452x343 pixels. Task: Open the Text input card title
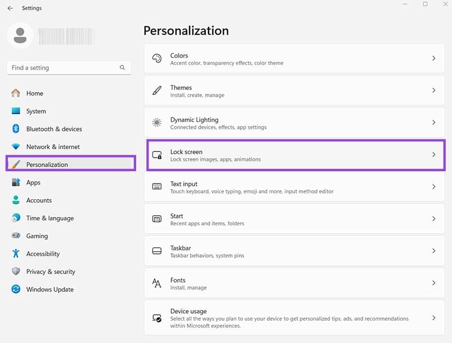click(184, 184)
